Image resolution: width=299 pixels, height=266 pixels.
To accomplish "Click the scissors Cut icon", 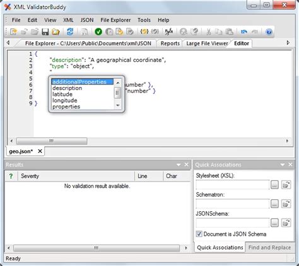I will click(x=208, y=32).
